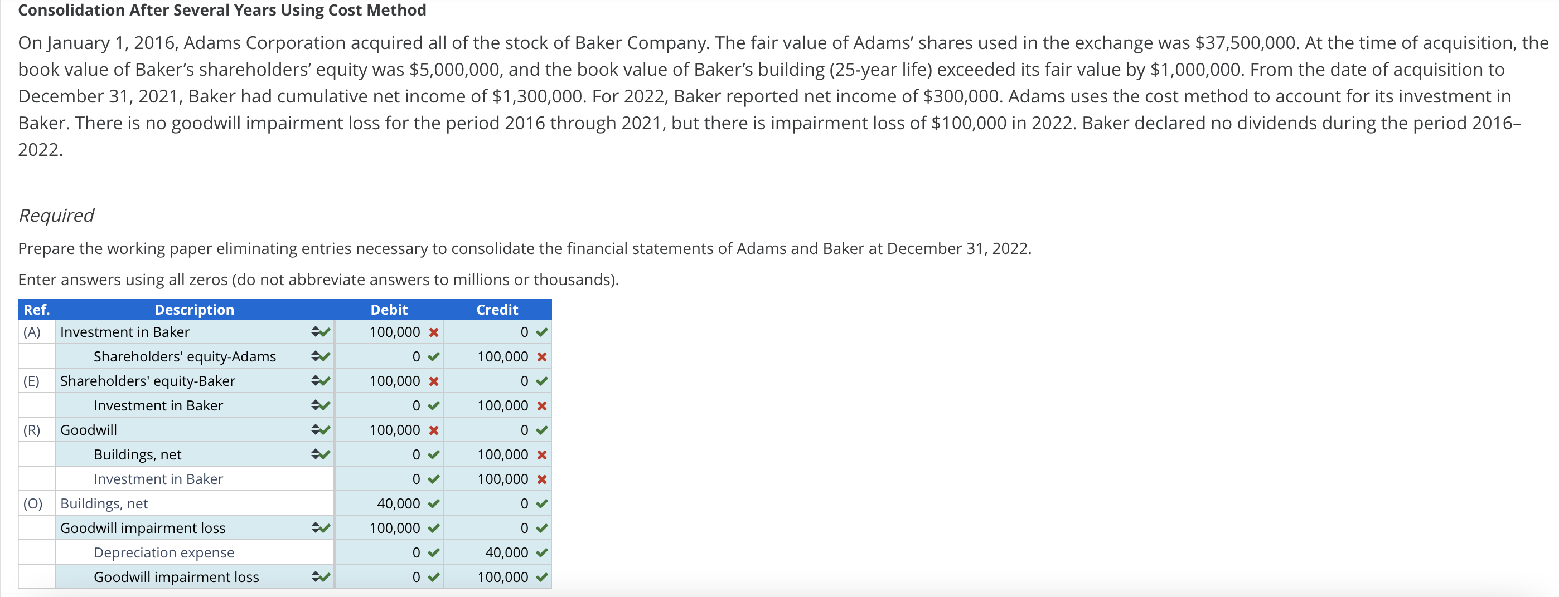Click the Debit amount field for Goodwill impairment loss
This screenshot has width=1559, height=597.
coord(390,527)
